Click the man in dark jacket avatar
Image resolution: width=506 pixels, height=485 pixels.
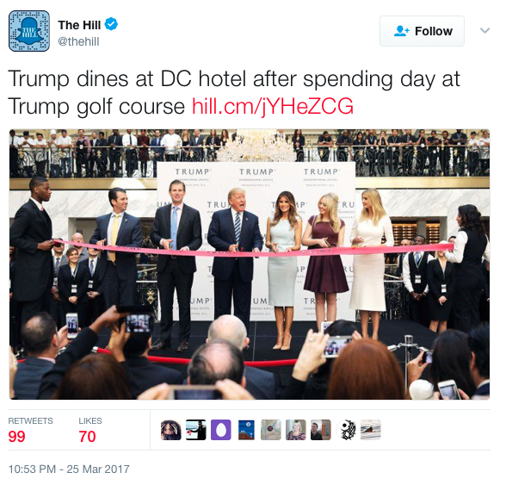pos(321,430)
